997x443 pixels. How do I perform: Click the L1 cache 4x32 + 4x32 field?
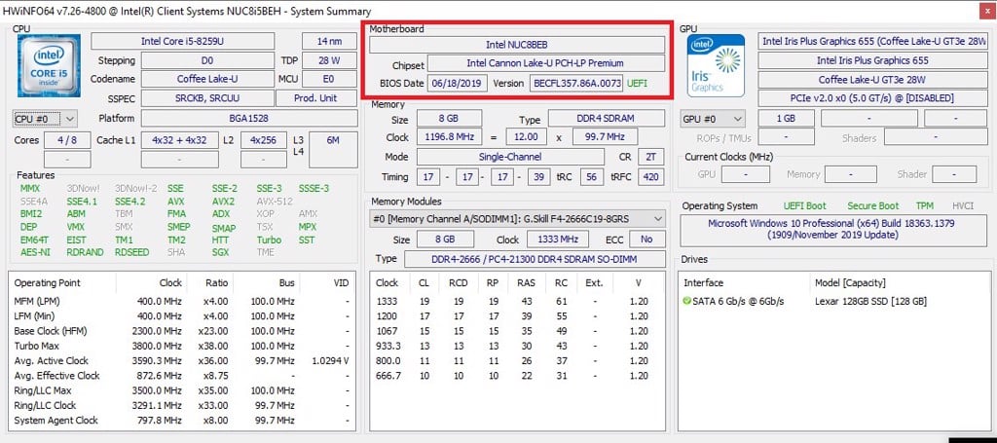179,140
